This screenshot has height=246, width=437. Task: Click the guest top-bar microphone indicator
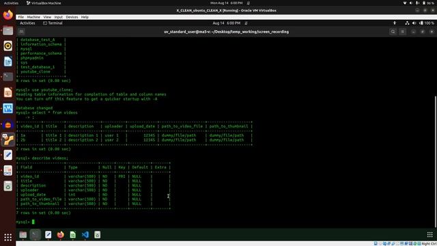(x=395, y=23)
